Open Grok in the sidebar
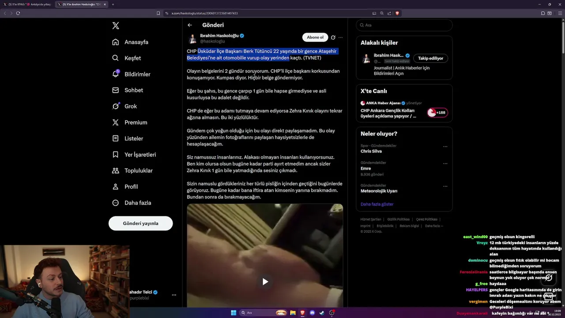 (124, 106)
